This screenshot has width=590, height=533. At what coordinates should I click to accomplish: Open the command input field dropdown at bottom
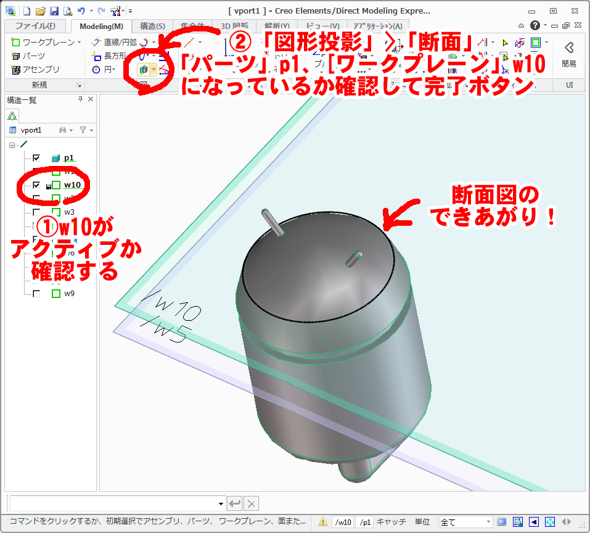tap(222, 503)
